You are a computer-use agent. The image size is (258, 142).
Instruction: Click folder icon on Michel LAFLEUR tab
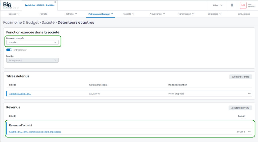pyautogui.click(x=27, y=5)
